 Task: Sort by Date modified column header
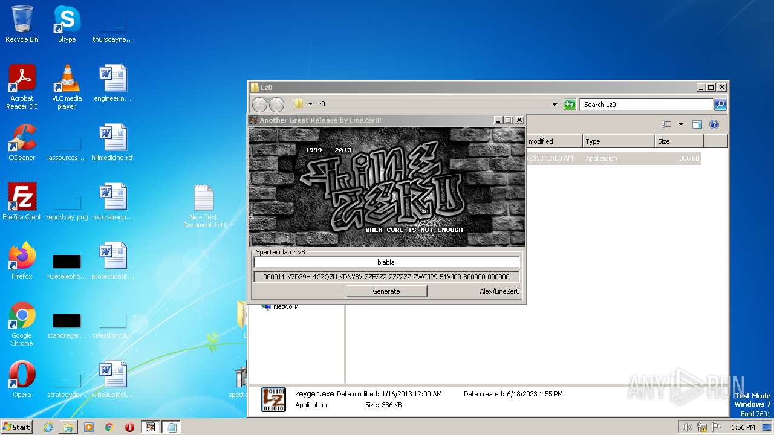point(553,141)
